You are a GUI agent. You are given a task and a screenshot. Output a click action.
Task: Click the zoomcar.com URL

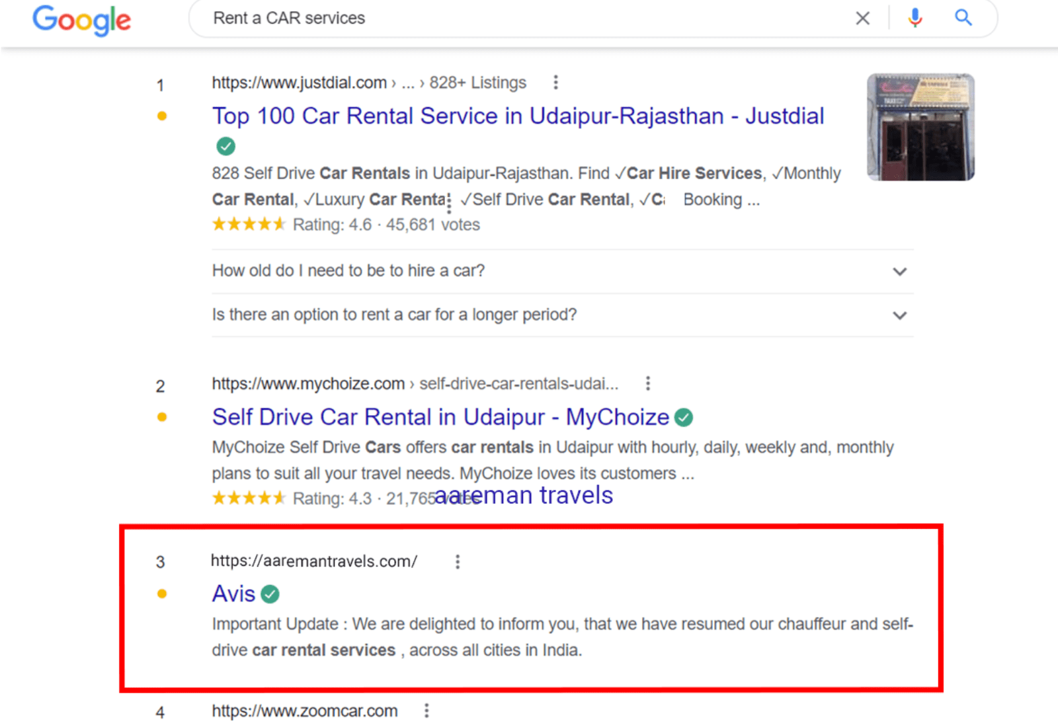(304, 711)
